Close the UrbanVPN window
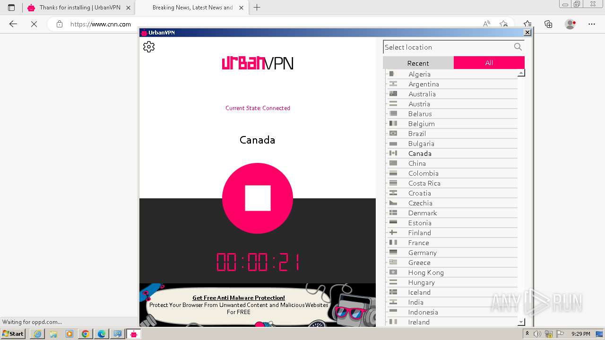The height and width of the screenshot is (340, 605). pos(527,32)
